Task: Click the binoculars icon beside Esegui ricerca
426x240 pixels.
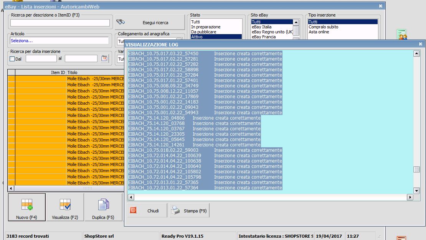Action: point(121,22)
